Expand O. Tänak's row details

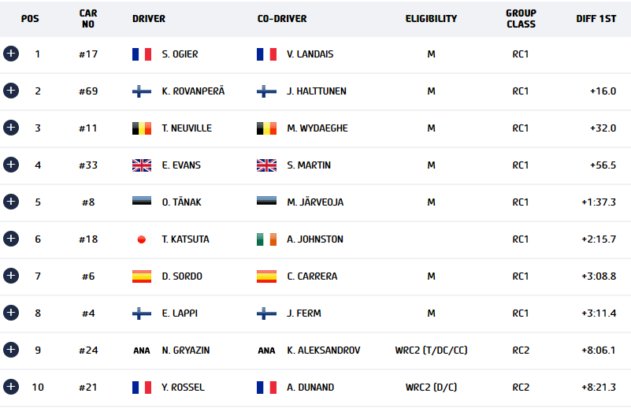coord(10,202)
